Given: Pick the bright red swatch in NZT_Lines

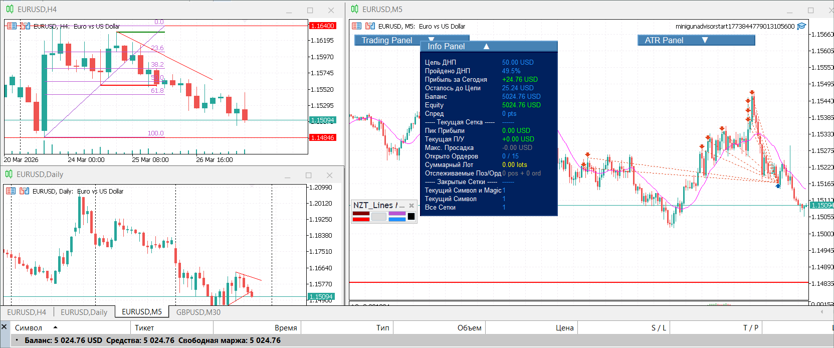Looking at the screenshot, I should coord(361,219).
